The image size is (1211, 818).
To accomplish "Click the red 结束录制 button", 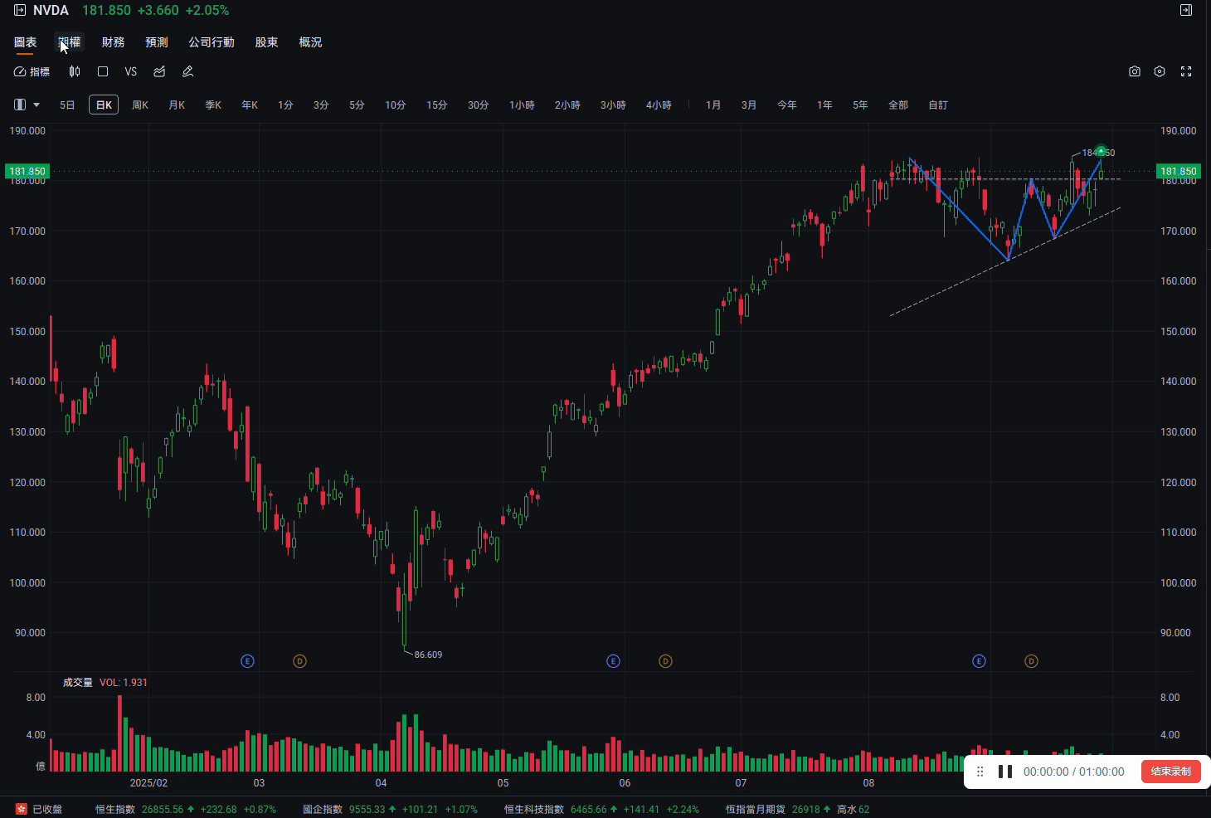I will (1170, 772).
